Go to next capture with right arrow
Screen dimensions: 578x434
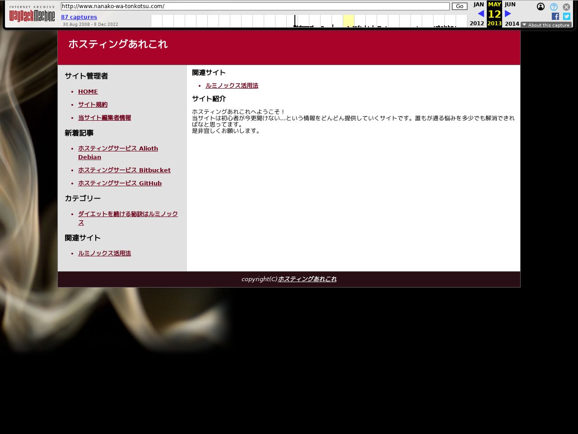[508, 14]
